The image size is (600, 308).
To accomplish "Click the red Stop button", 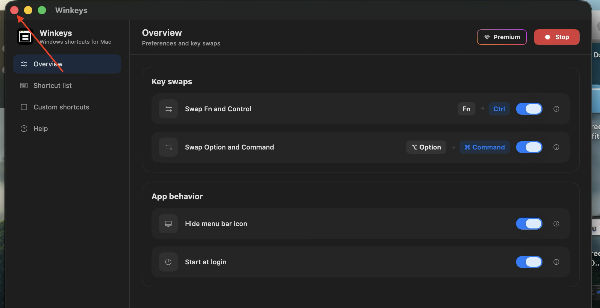I will [557, 37].
